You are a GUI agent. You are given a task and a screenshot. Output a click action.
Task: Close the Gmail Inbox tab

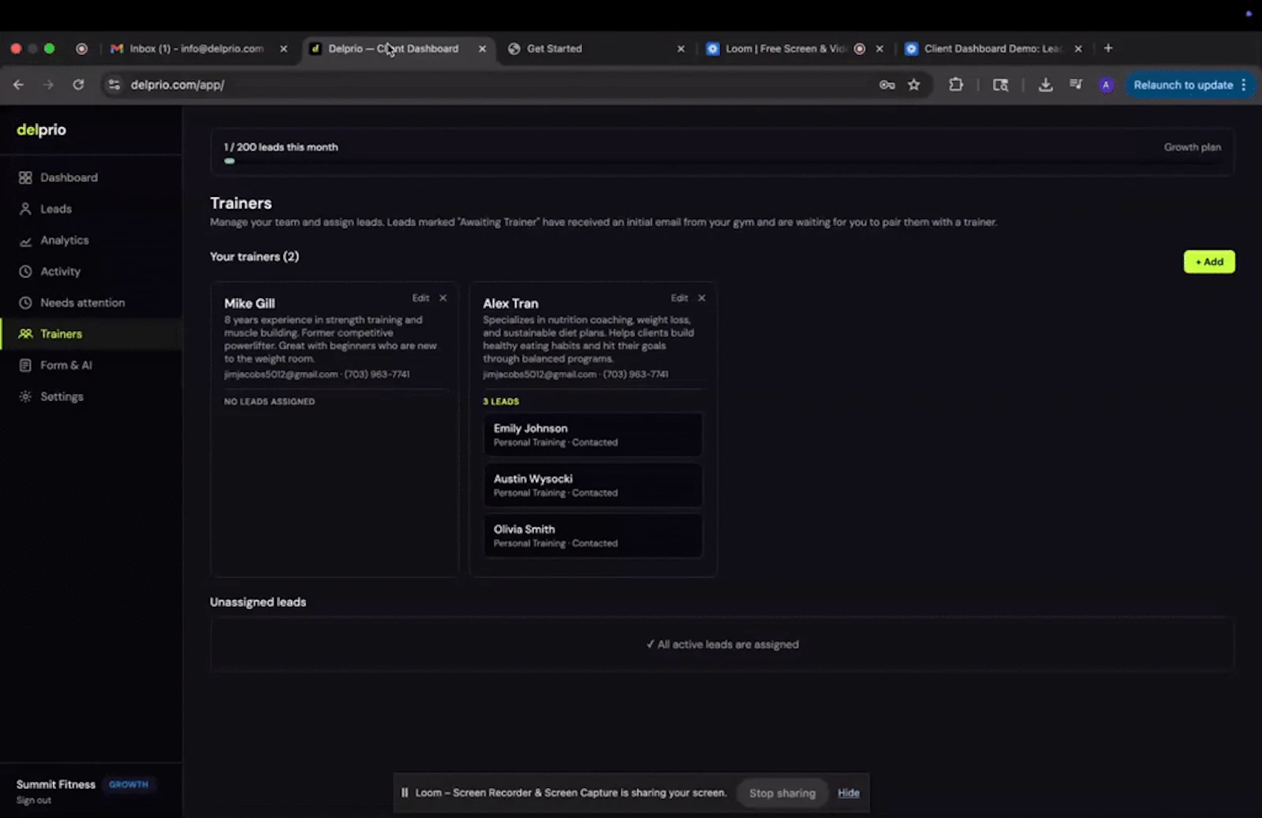284,48
